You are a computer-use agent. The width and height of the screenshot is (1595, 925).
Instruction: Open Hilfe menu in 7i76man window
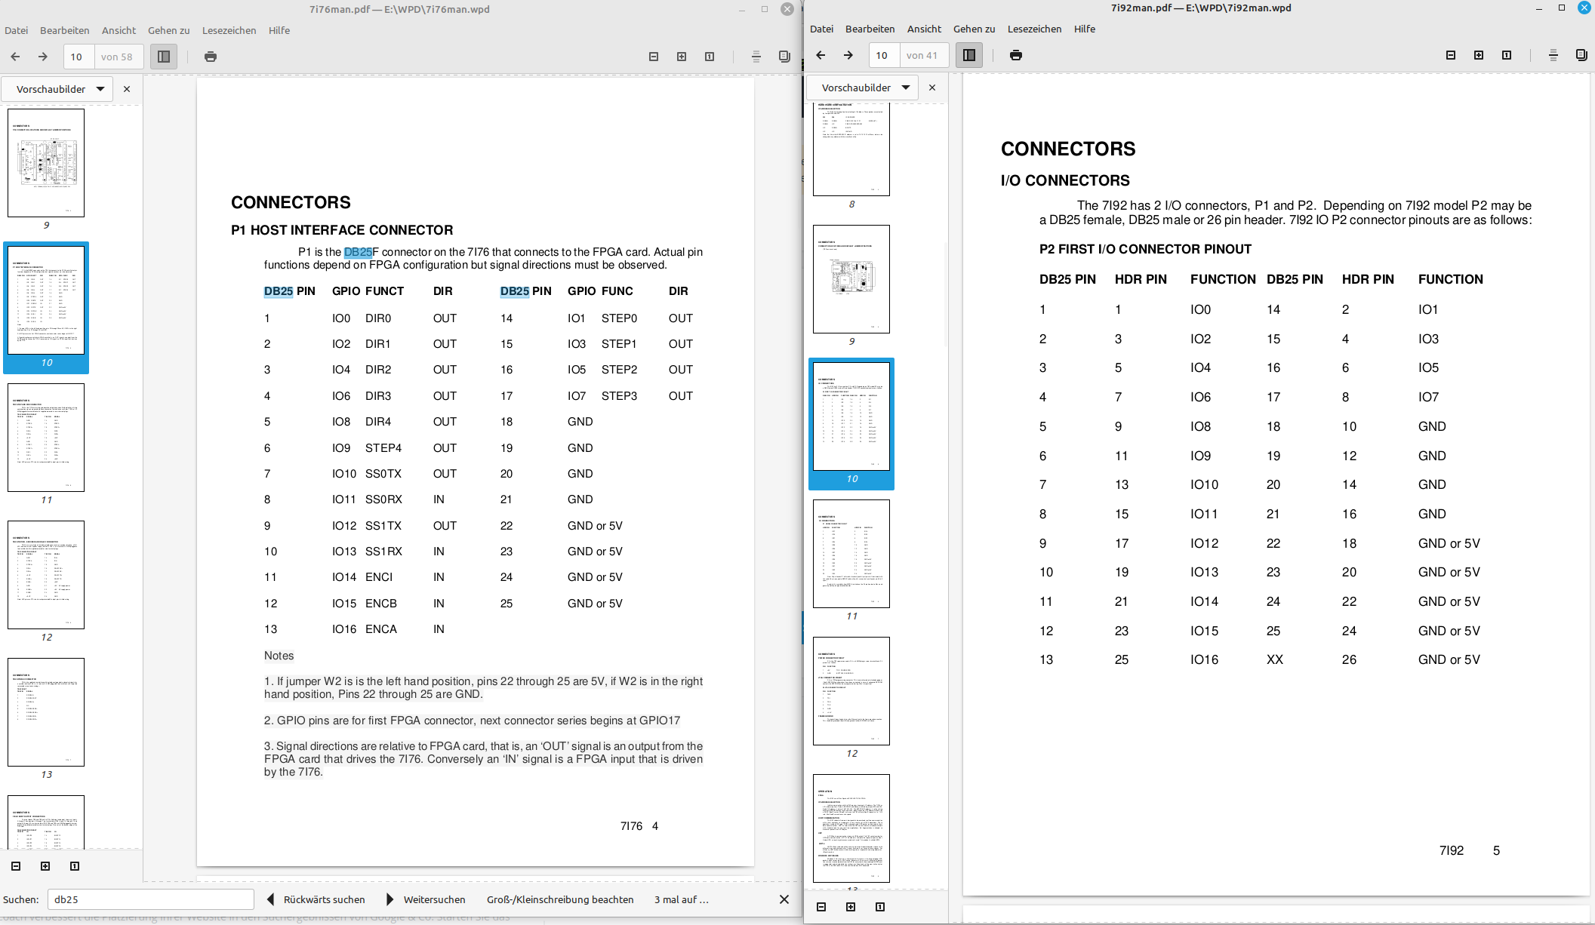(x=279, y=30)
